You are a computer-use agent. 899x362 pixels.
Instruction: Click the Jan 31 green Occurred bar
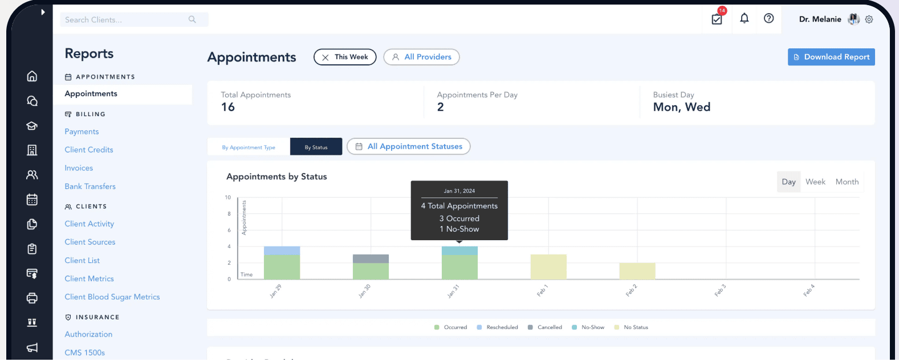[x=459, y=267]
